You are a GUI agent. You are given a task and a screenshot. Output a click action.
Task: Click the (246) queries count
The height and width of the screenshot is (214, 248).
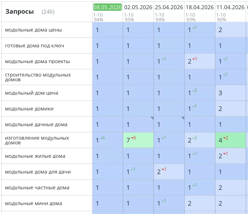48,12
